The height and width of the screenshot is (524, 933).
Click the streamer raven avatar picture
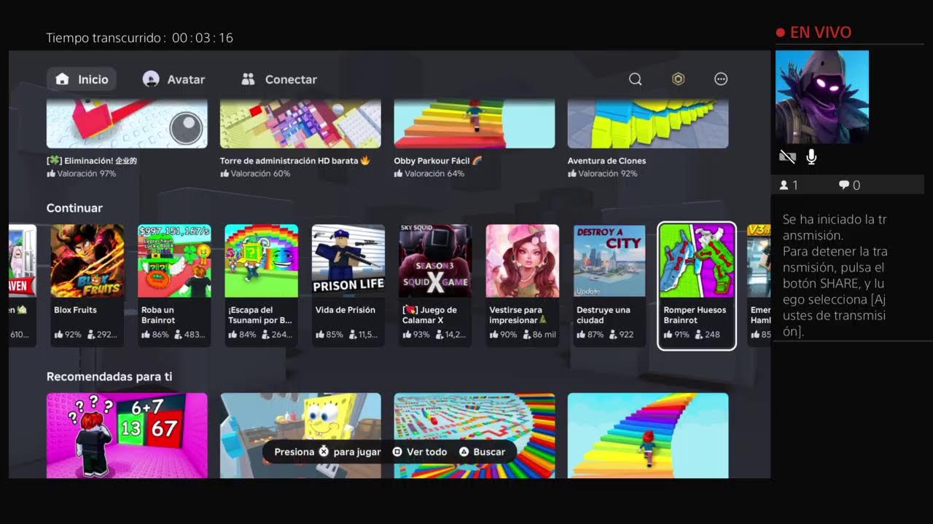(x=822, y=97)
